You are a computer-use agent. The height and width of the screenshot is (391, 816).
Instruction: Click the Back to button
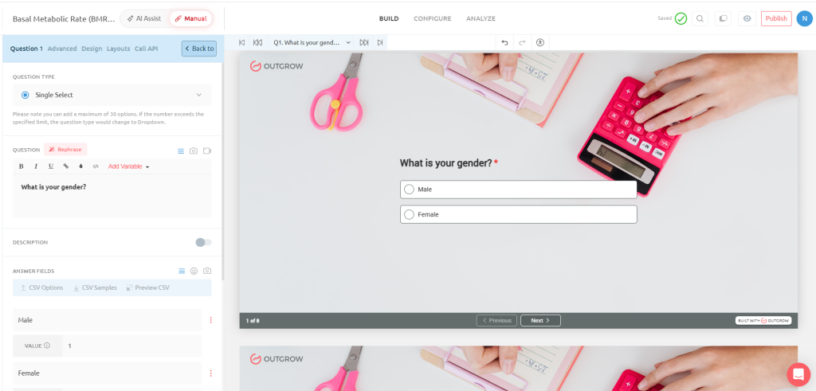tap(199, 49)
